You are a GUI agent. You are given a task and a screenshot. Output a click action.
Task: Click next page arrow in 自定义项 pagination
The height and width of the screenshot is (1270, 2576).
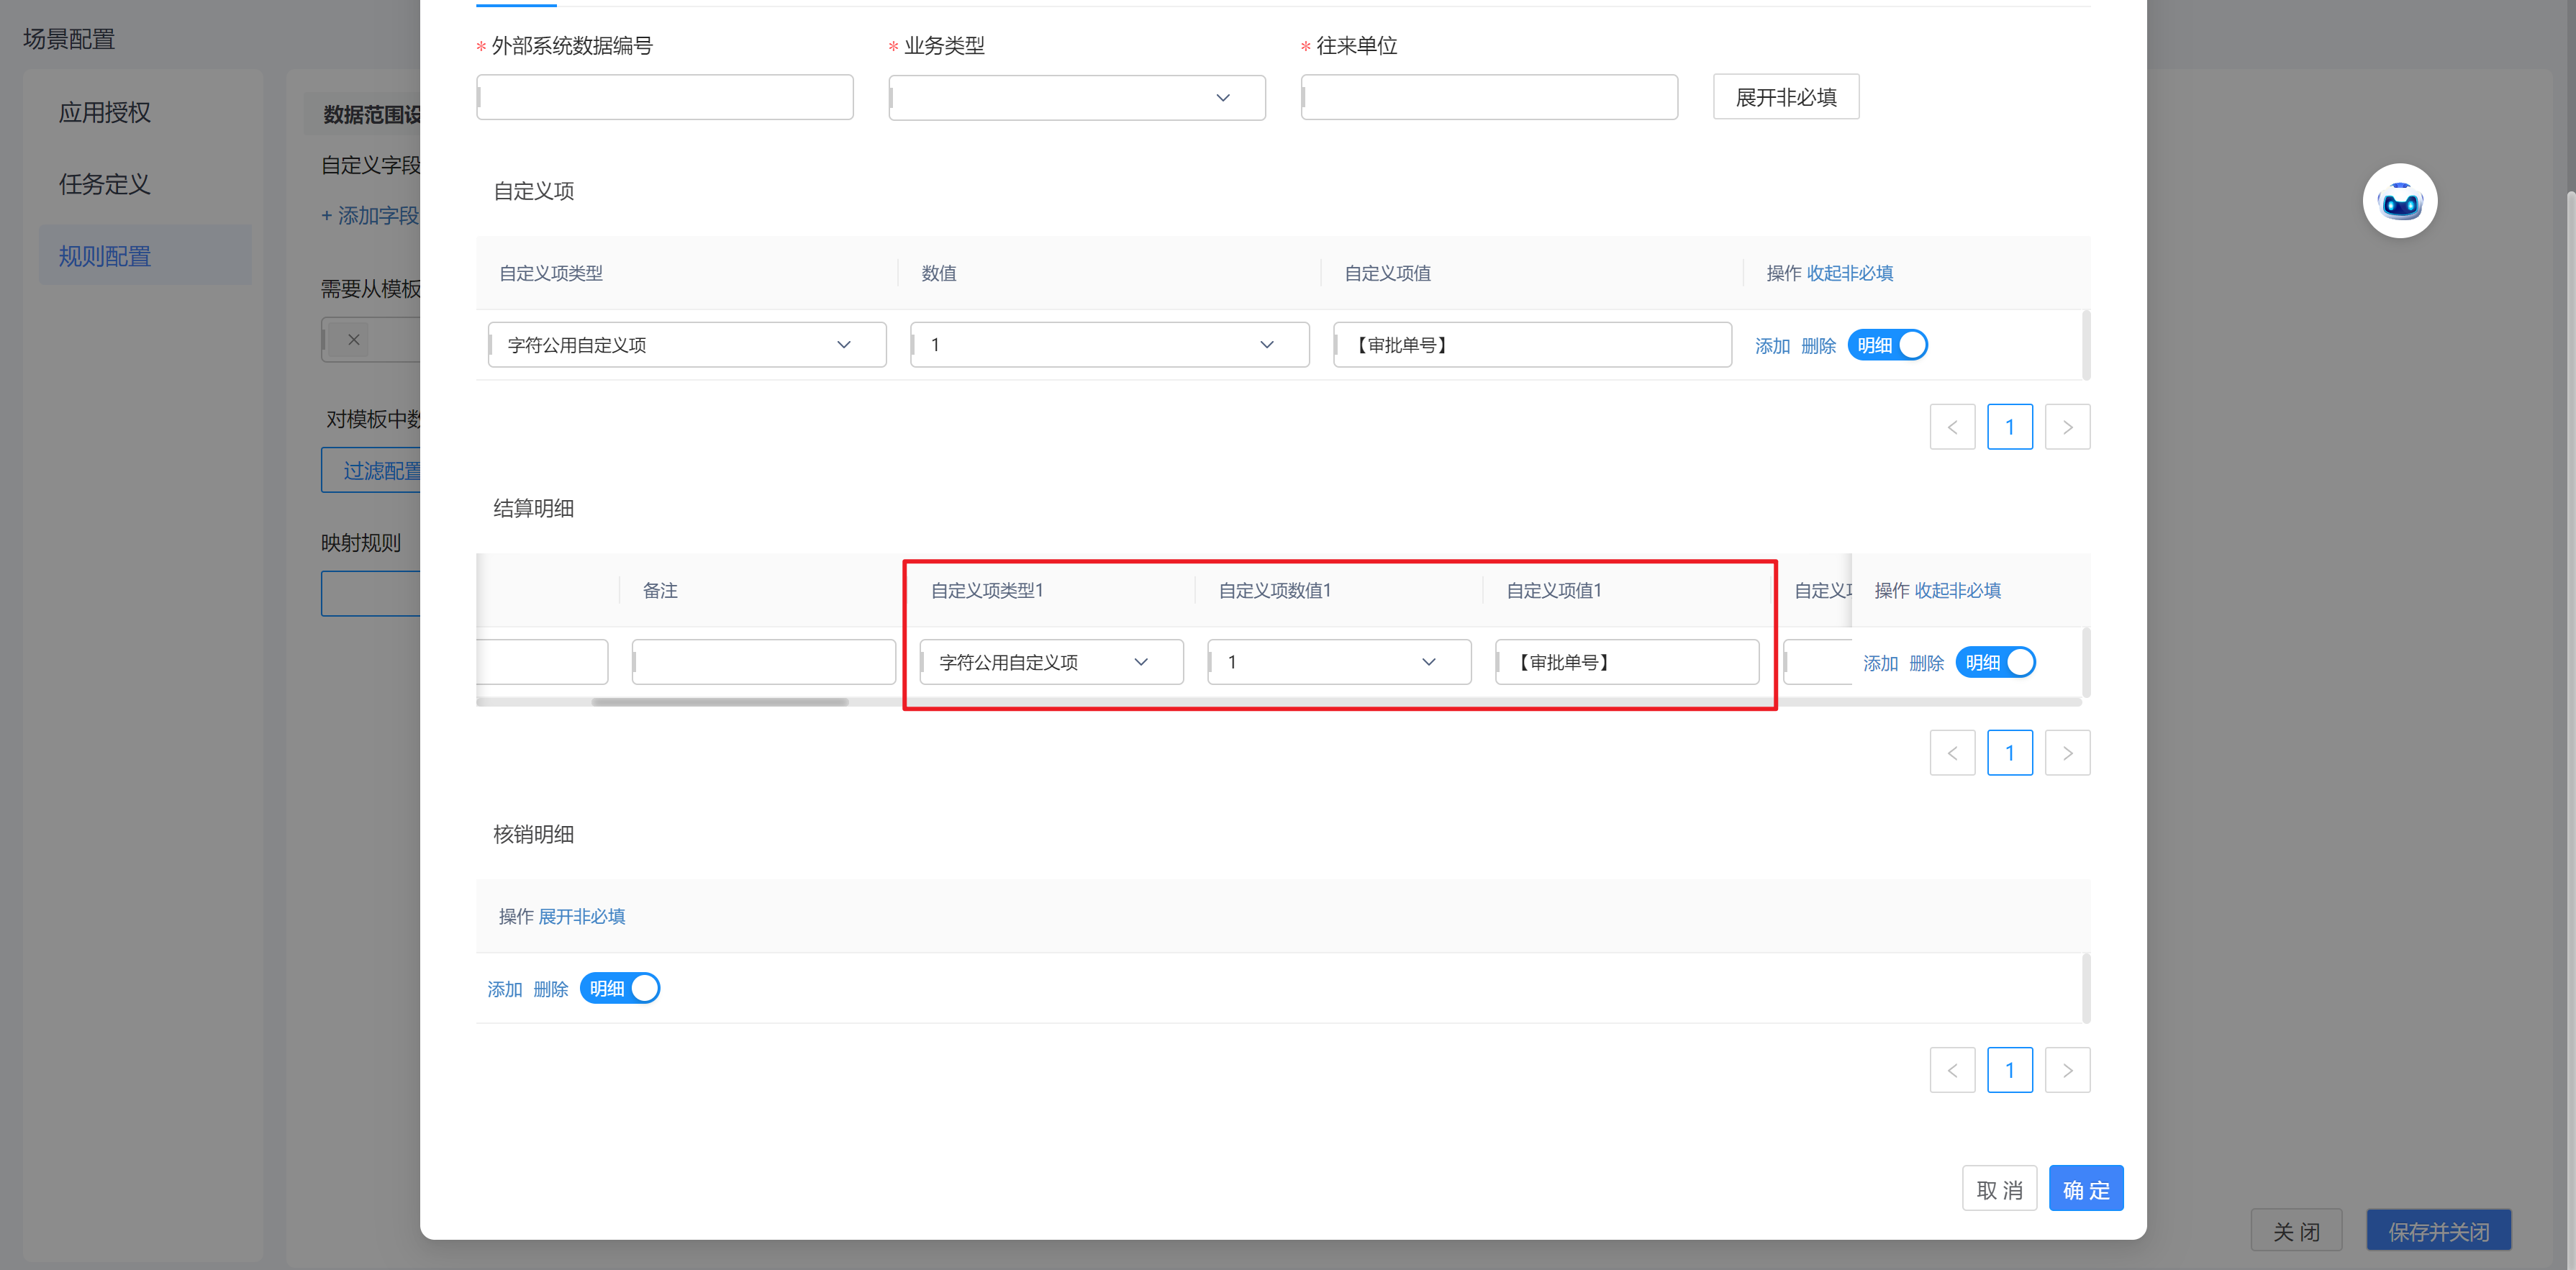tap(2067, 427)
